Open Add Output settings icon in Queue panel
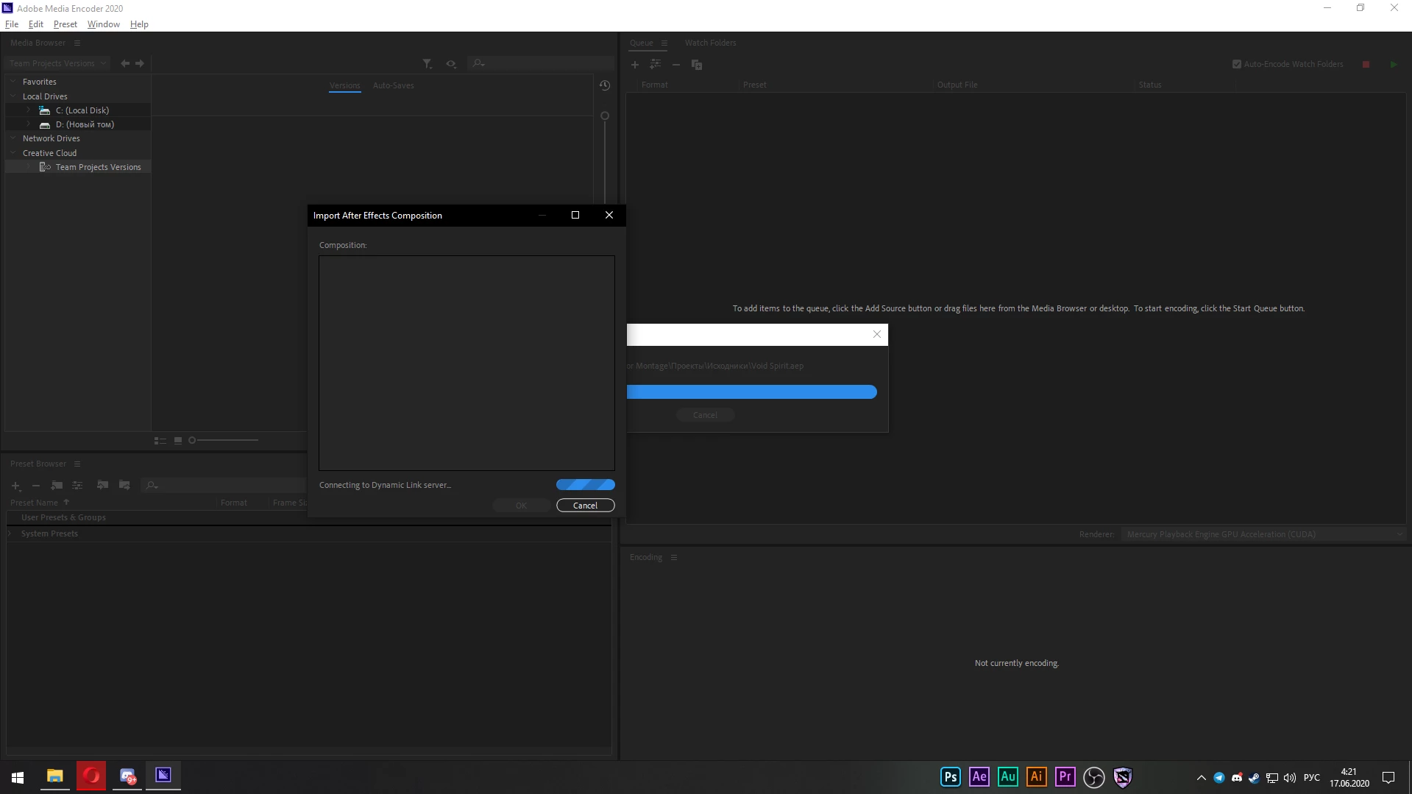Screen dimensions: 1412x794 point(655,65)
